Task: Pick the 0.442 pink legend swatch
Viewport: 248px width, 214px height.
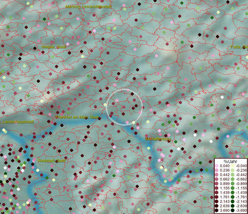Action: click(217, 175)
